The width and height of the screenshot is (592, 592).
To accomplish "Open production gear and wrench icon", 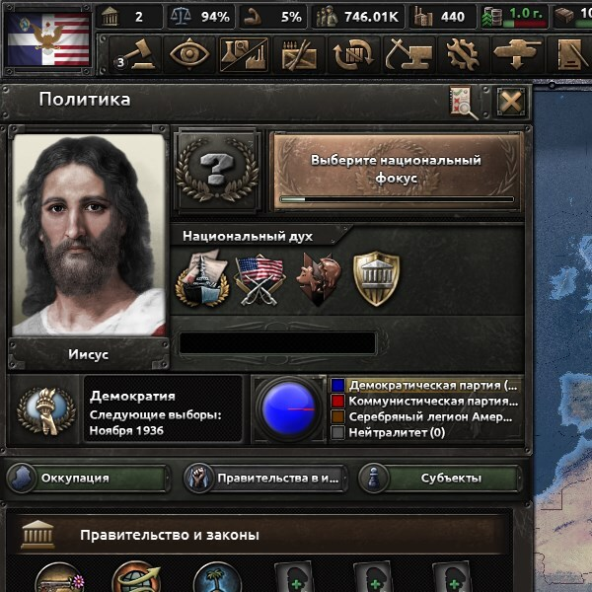I will pos(463,54).
